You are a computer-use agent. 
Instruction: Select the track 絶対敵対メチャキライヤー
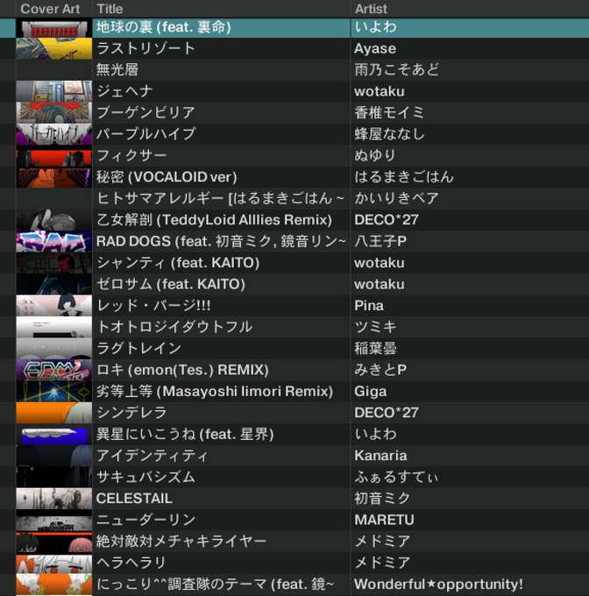coord(181,541)
